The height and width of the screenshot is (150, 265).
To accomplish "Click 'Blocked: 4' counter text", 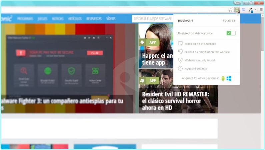I will [x=185, y=21].
